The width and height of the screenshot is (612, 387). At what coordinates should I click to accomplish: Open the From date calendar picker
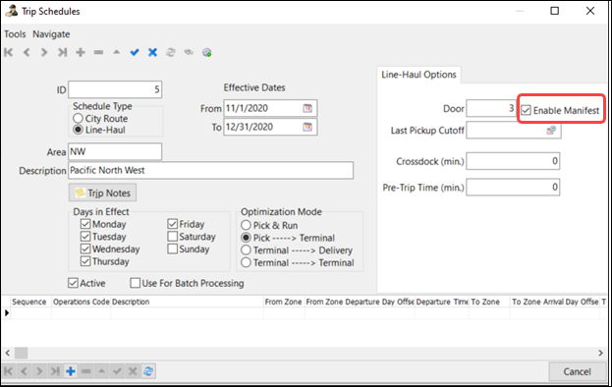tap(307, 108)
